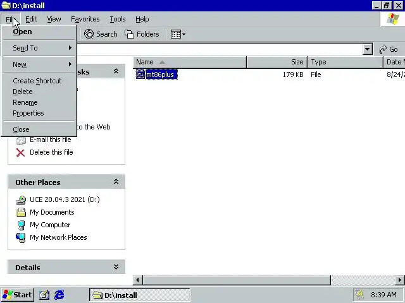Click Show Desktop quick launch icon
This screenshot has height=303, width=405.
(44, 295)
